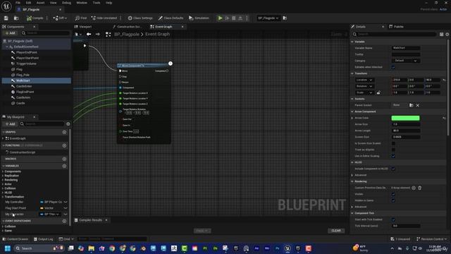The width and height of the screenshot is (451, 254).
Task: Click the Find toolbar button
Action: (81, 18)
